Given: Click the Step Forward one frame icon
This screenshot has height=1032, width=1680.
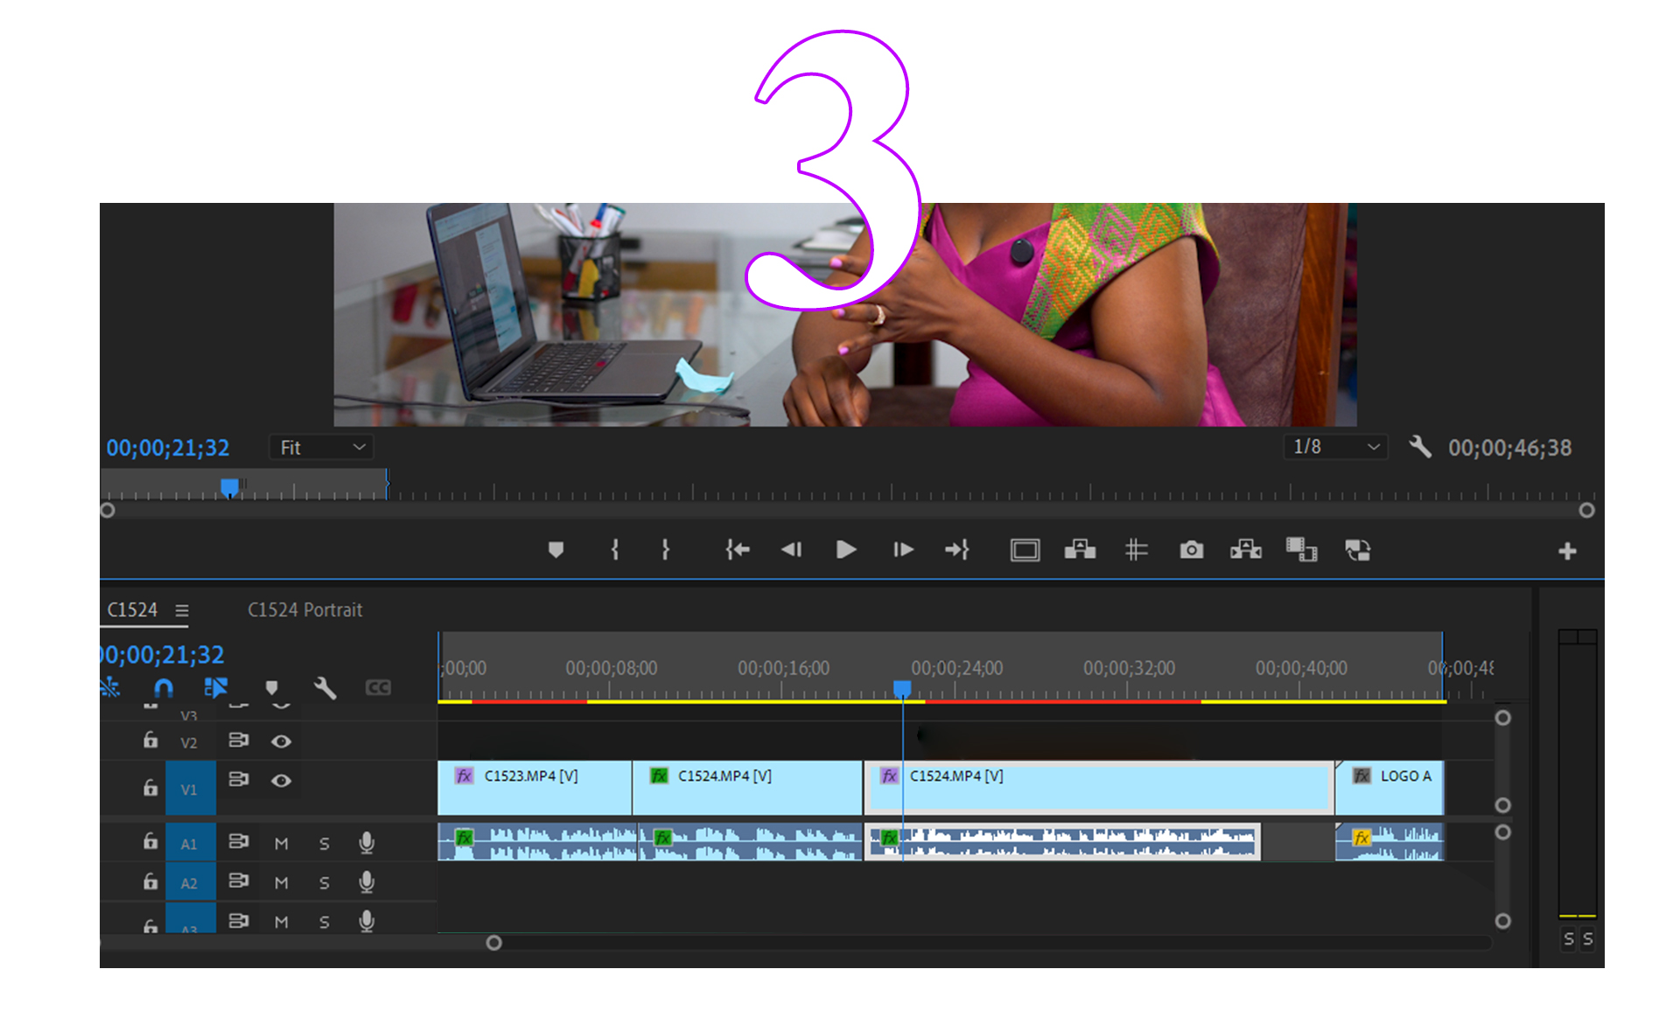Looking at the screenshot, I should pyautogui.click(x=903, y=549).
